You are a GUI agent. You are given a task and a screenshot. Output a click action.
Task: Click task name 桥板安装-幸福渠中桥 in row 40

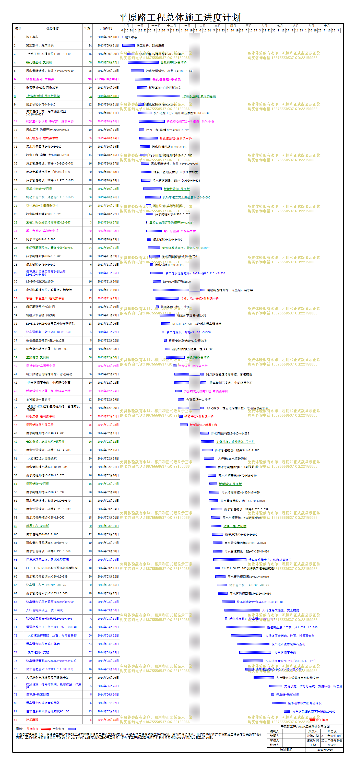pyautogui.click(x=40, y=366)
